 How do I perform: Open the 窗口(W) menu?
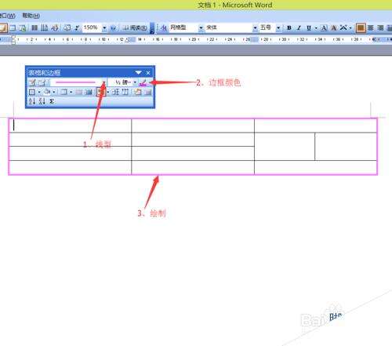pyautogui.click(x=8, y=16)
